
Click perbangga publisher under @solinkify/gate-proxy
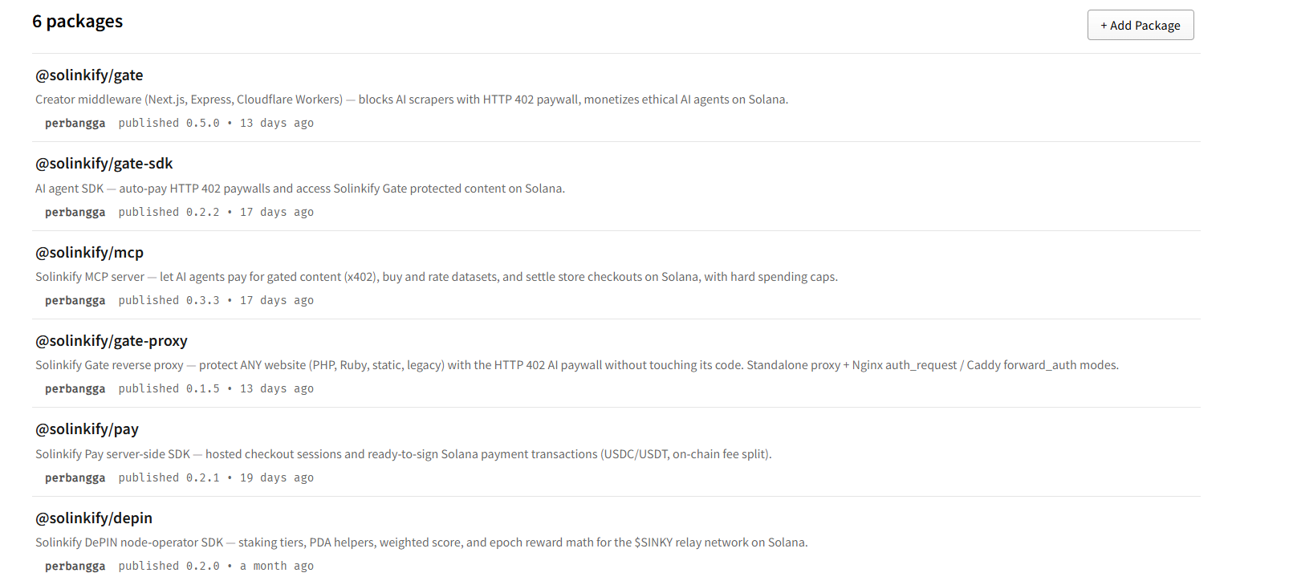click(75, 389)
